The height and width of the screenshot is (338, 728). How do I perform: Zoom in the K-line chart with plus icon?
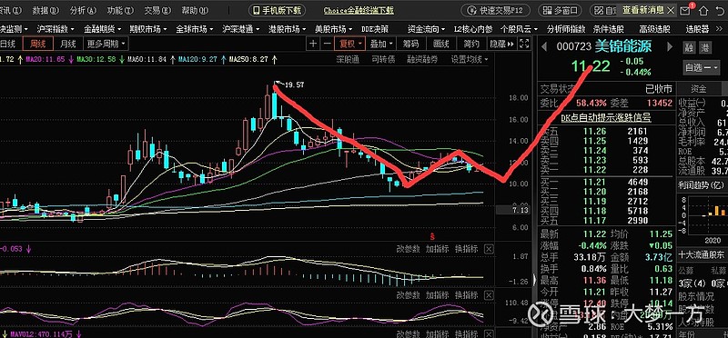coord(313,44)
